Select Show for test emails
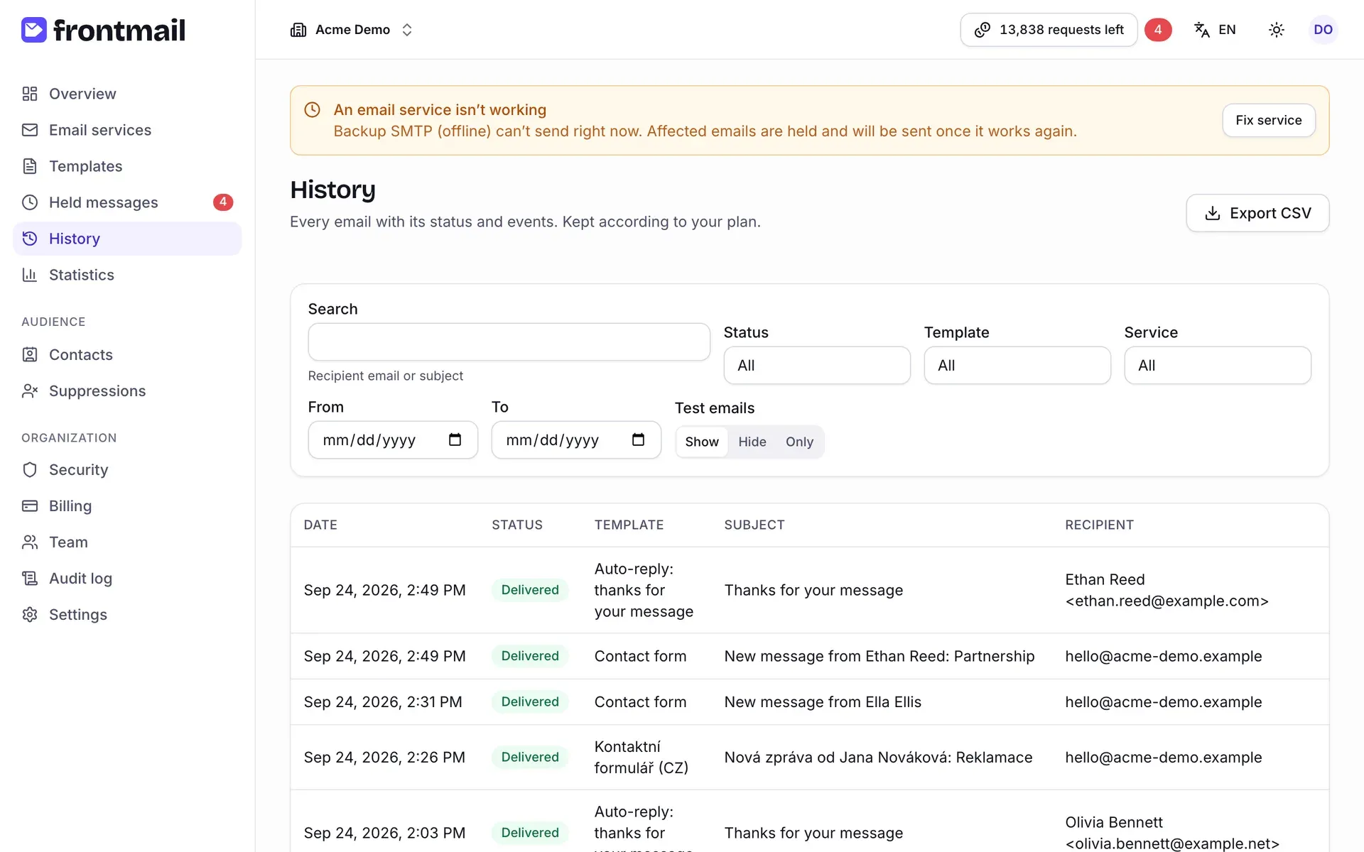This screenshot has width=1364, height=852. [702, 442]
